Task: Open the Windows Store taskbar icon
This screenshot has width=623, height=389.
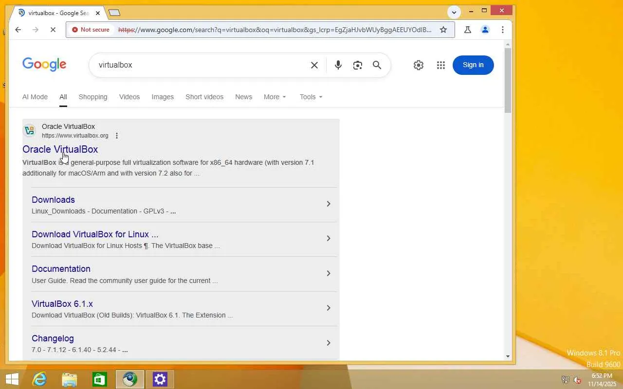Action: pyautogui.click(x=100, y=379)
